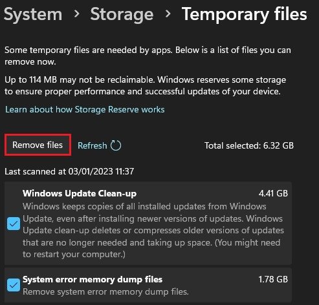Click the circular Refresh arrow icon
Viewport: 319px width, 305px height.
point(116,145)
